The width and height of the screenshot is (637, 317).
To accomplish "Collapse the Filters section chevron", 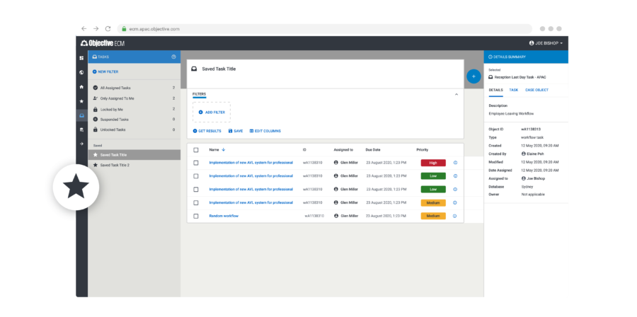I will click(457, 94).
